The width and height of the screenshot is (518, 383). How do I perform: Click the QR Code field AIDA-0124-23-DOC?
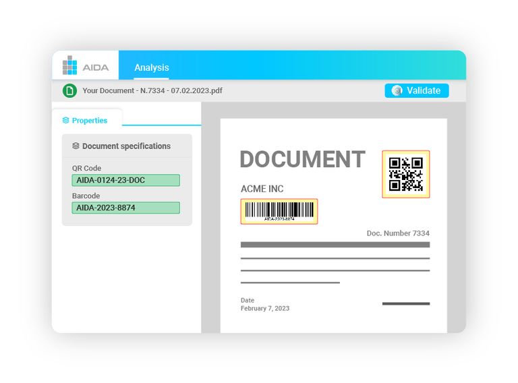(x=125, y=180)
